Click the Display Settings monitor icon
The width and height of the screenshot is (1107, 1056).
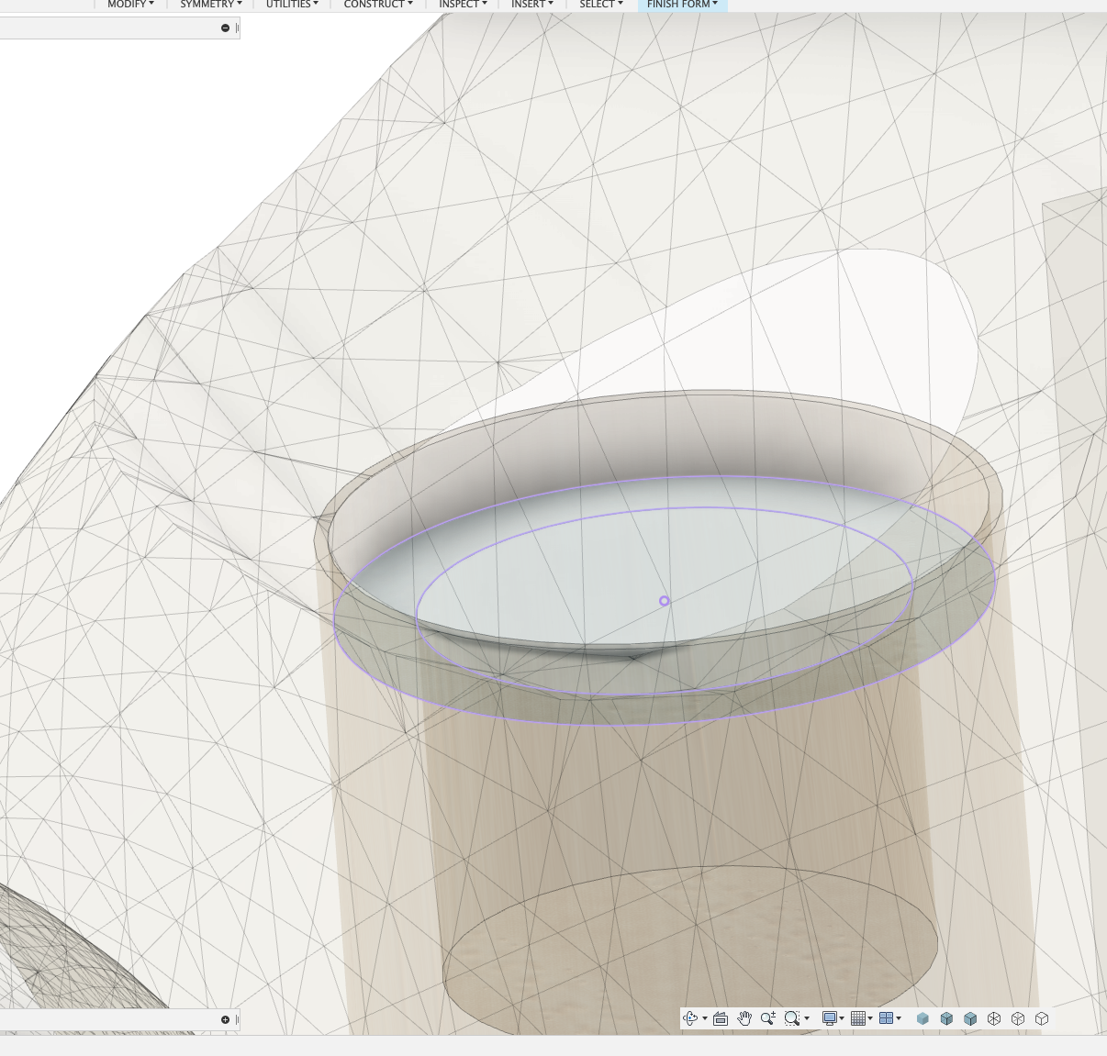(x=831, y=1017)
